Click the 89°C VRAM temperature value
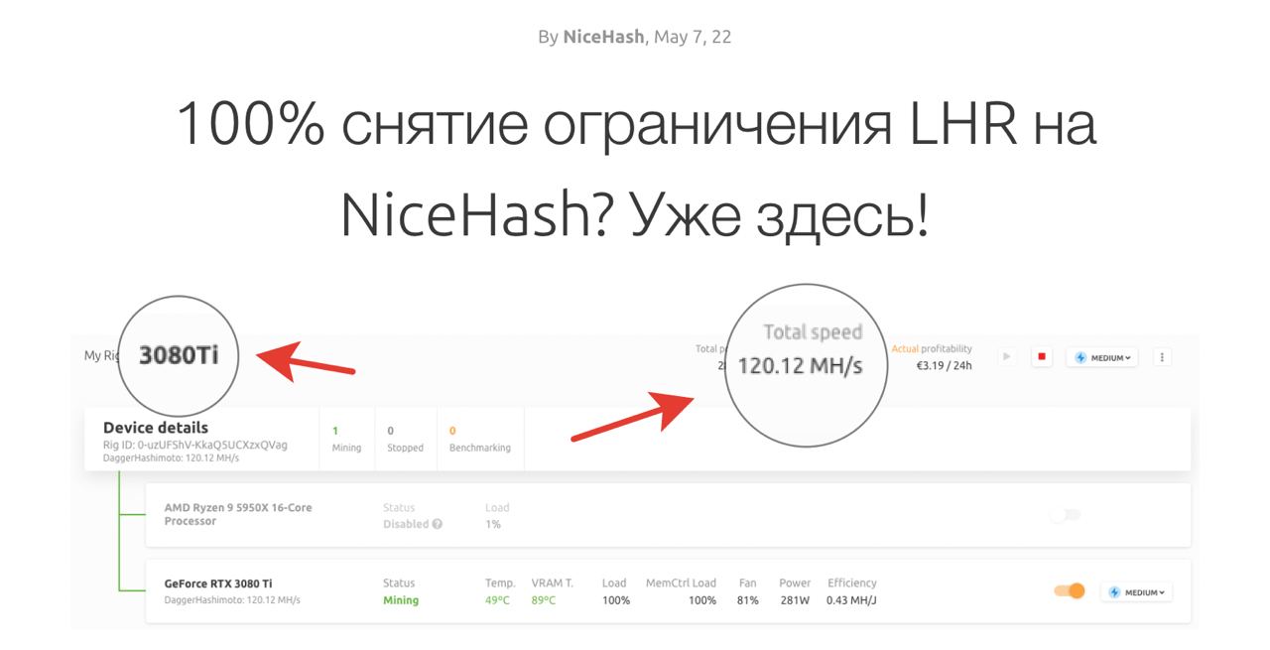 point(544,600)
